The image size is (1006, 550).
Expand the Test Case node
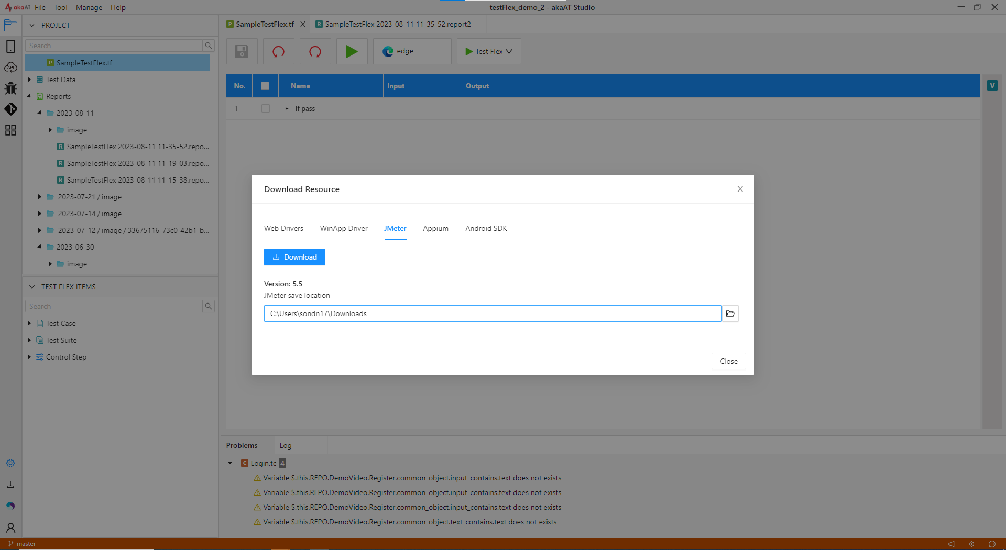tap(29, 323)
